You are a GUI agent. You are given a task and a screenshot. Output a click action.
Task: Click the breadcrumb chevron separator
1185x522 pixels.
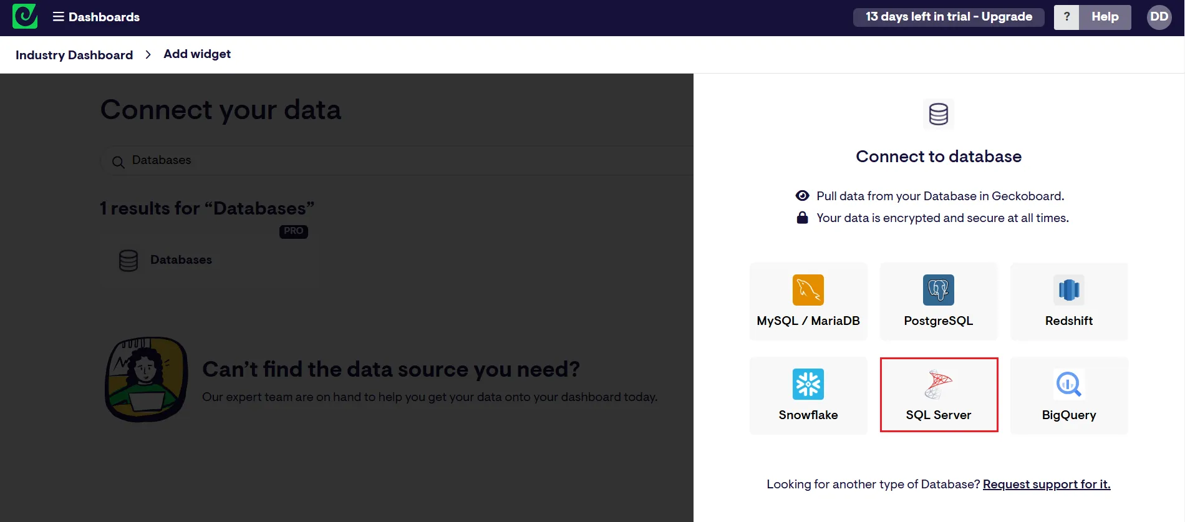(x=148, y=55)
